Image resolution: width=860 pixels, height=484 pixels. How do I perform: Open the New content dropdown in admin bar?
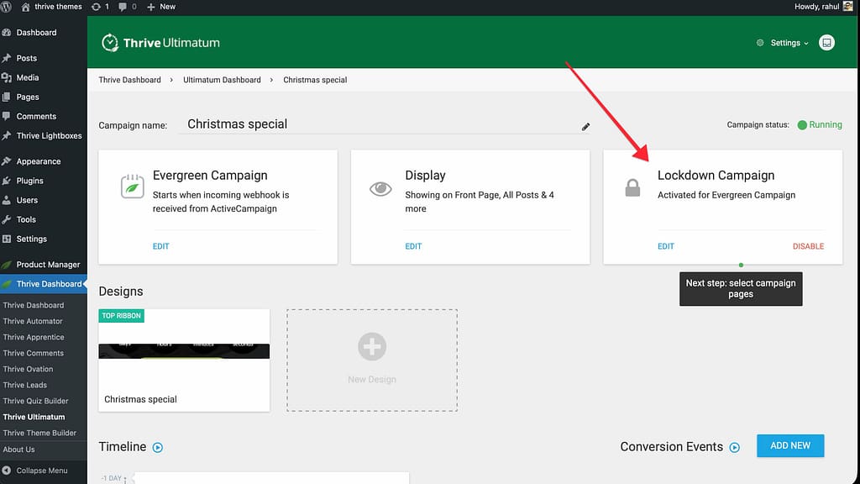pyautogui.click(x=161, y=7)
